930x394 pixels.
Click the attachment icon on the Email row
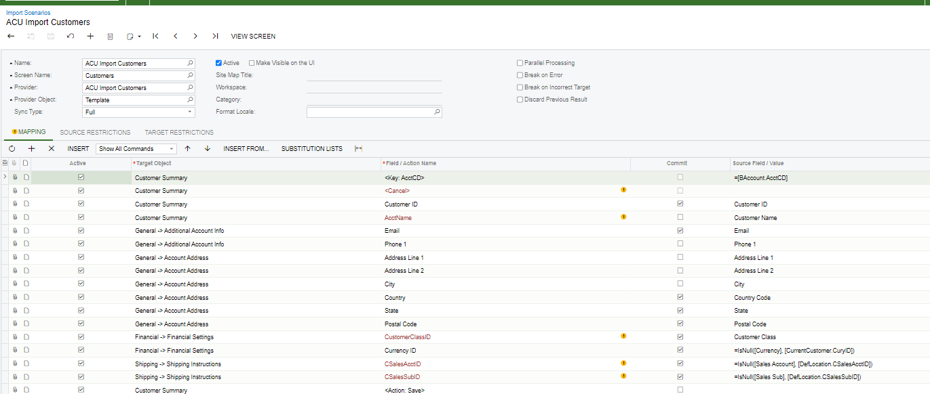pyautogui.click(x=14, y=231)
